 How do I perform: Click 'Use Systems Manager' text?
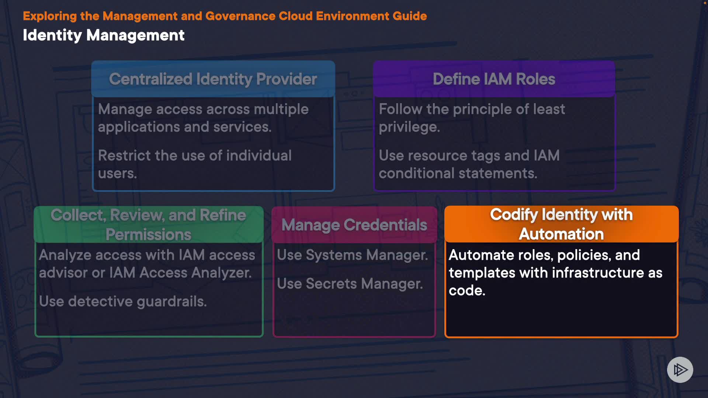(352, 255)
